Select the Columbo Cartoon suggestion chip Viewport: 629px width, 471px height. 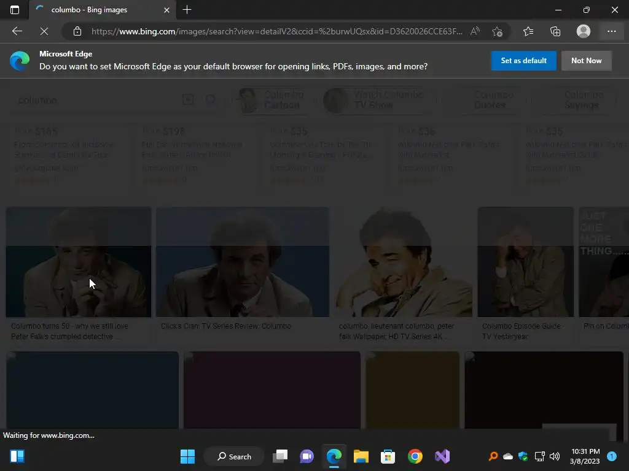pos(272,100)
